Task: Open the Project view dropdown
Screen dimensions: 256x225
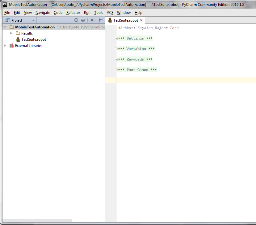Action: (x=33, y=20)
